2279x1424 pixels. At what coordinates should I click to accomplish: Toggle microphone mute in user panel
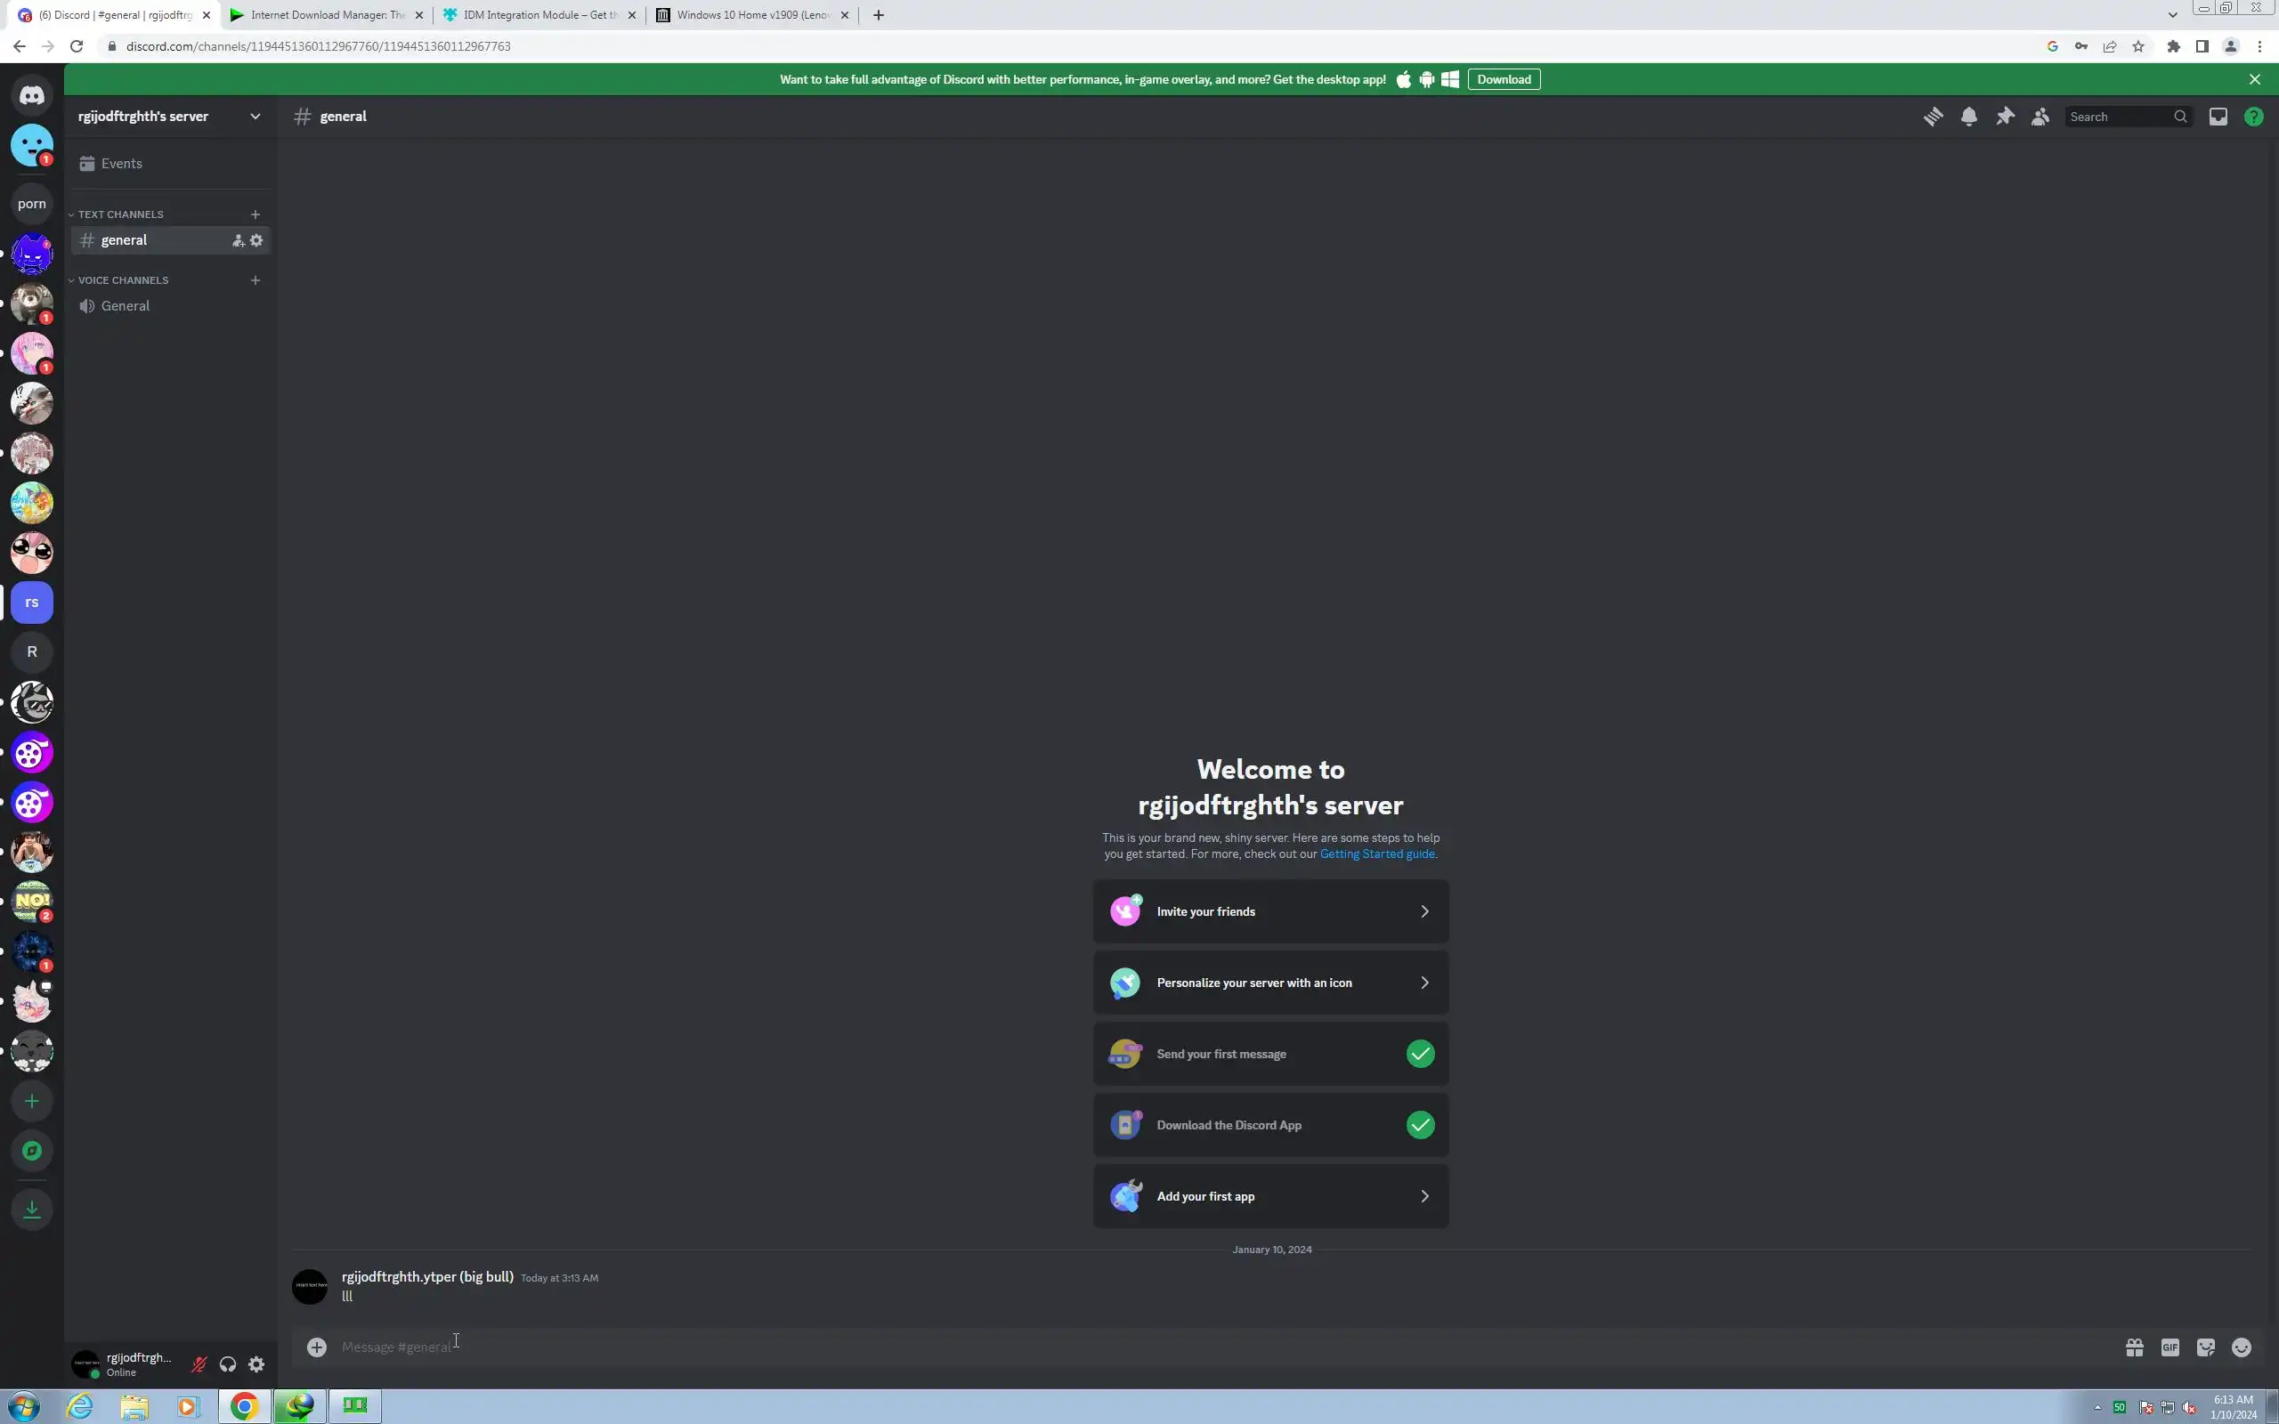[x=199, y=1363]
